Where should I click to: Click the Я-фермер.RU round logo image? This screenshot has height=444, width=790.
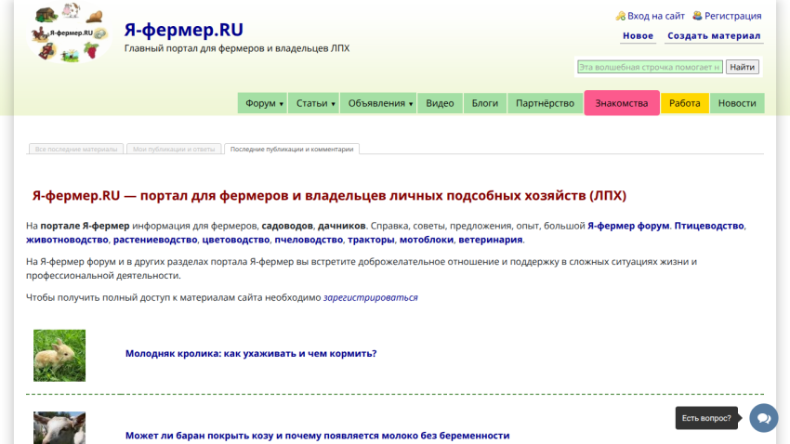coord(70,33)
